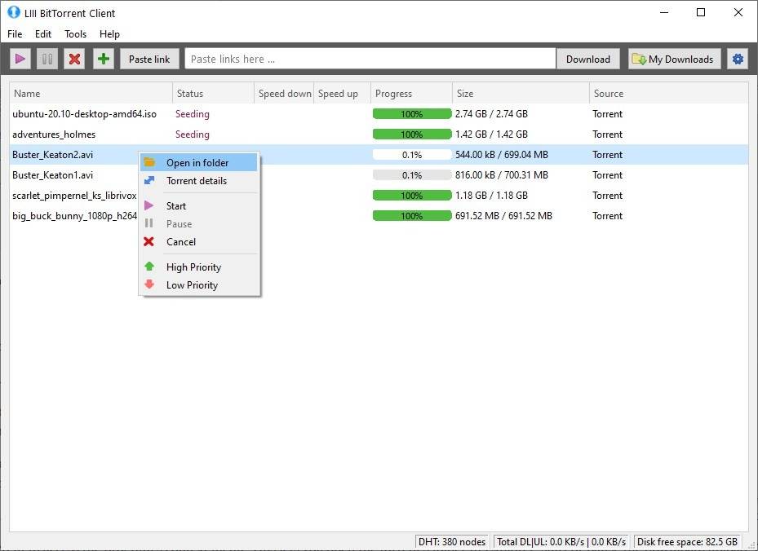Click the red X remove toolbar icon
Screen dimensions: 758x551
click(74, 59)
